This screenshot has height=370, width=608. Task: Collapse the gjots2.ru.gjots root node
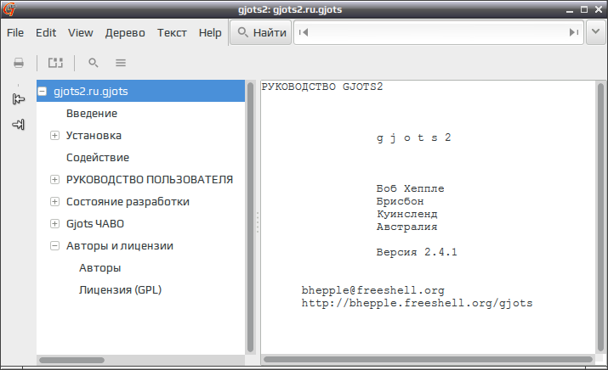pos(43,92)
